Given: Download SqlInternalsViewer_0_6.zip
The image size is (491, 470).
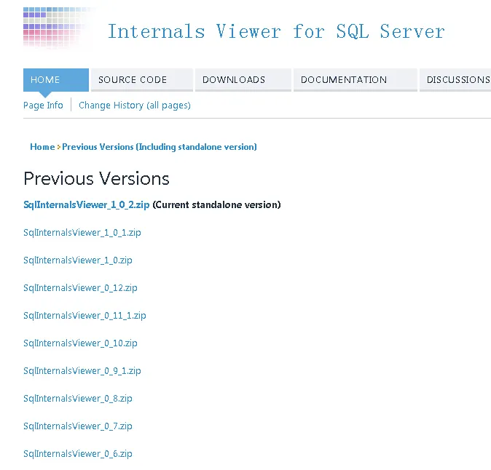Looking at the screenshot, I should (x=78, y=454).
